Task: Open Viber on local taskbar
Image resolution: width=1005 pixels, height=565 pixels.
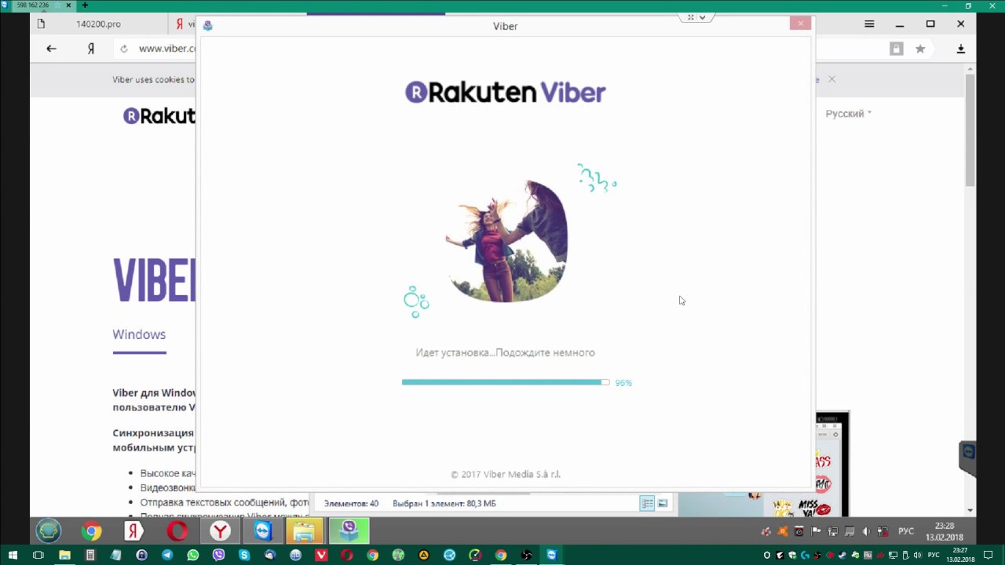Action: point(219,556)
